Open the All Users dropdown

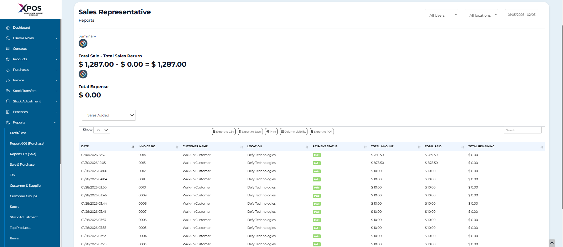click(x=441, y=15)
